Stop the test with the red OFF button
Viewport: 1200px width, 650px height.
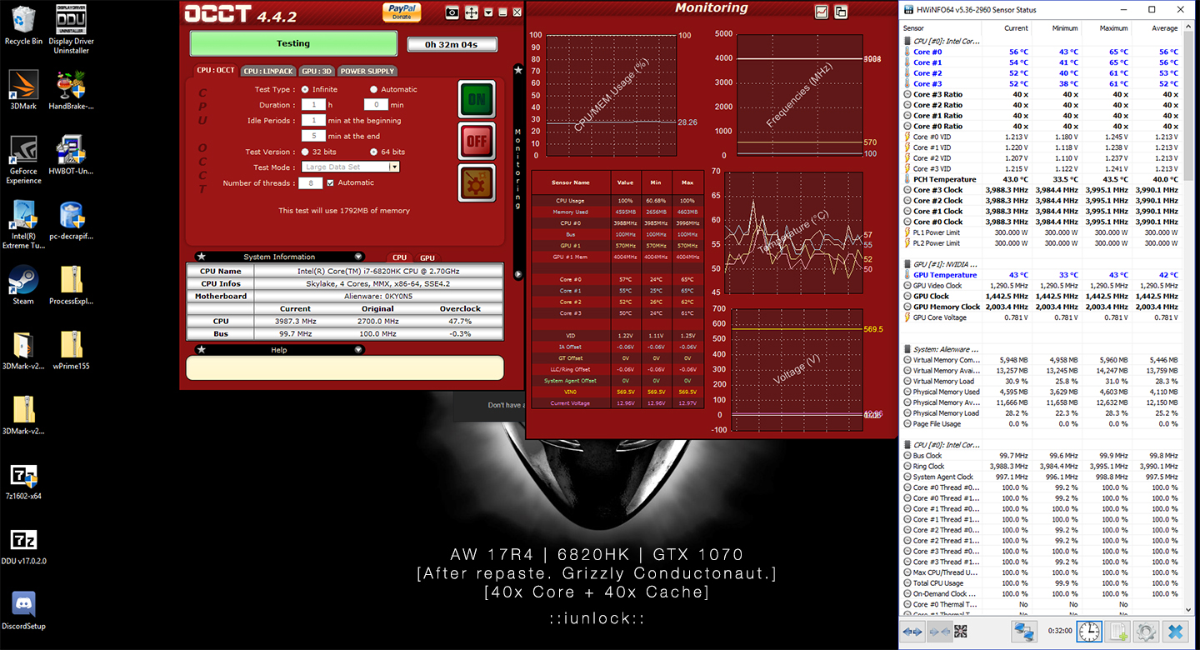tap(477, 141)
